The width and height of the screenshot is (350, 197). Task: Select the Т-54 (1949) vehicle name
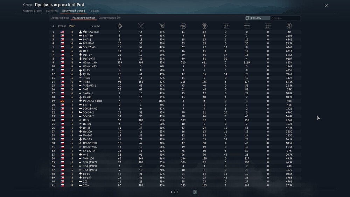(90, 166)
